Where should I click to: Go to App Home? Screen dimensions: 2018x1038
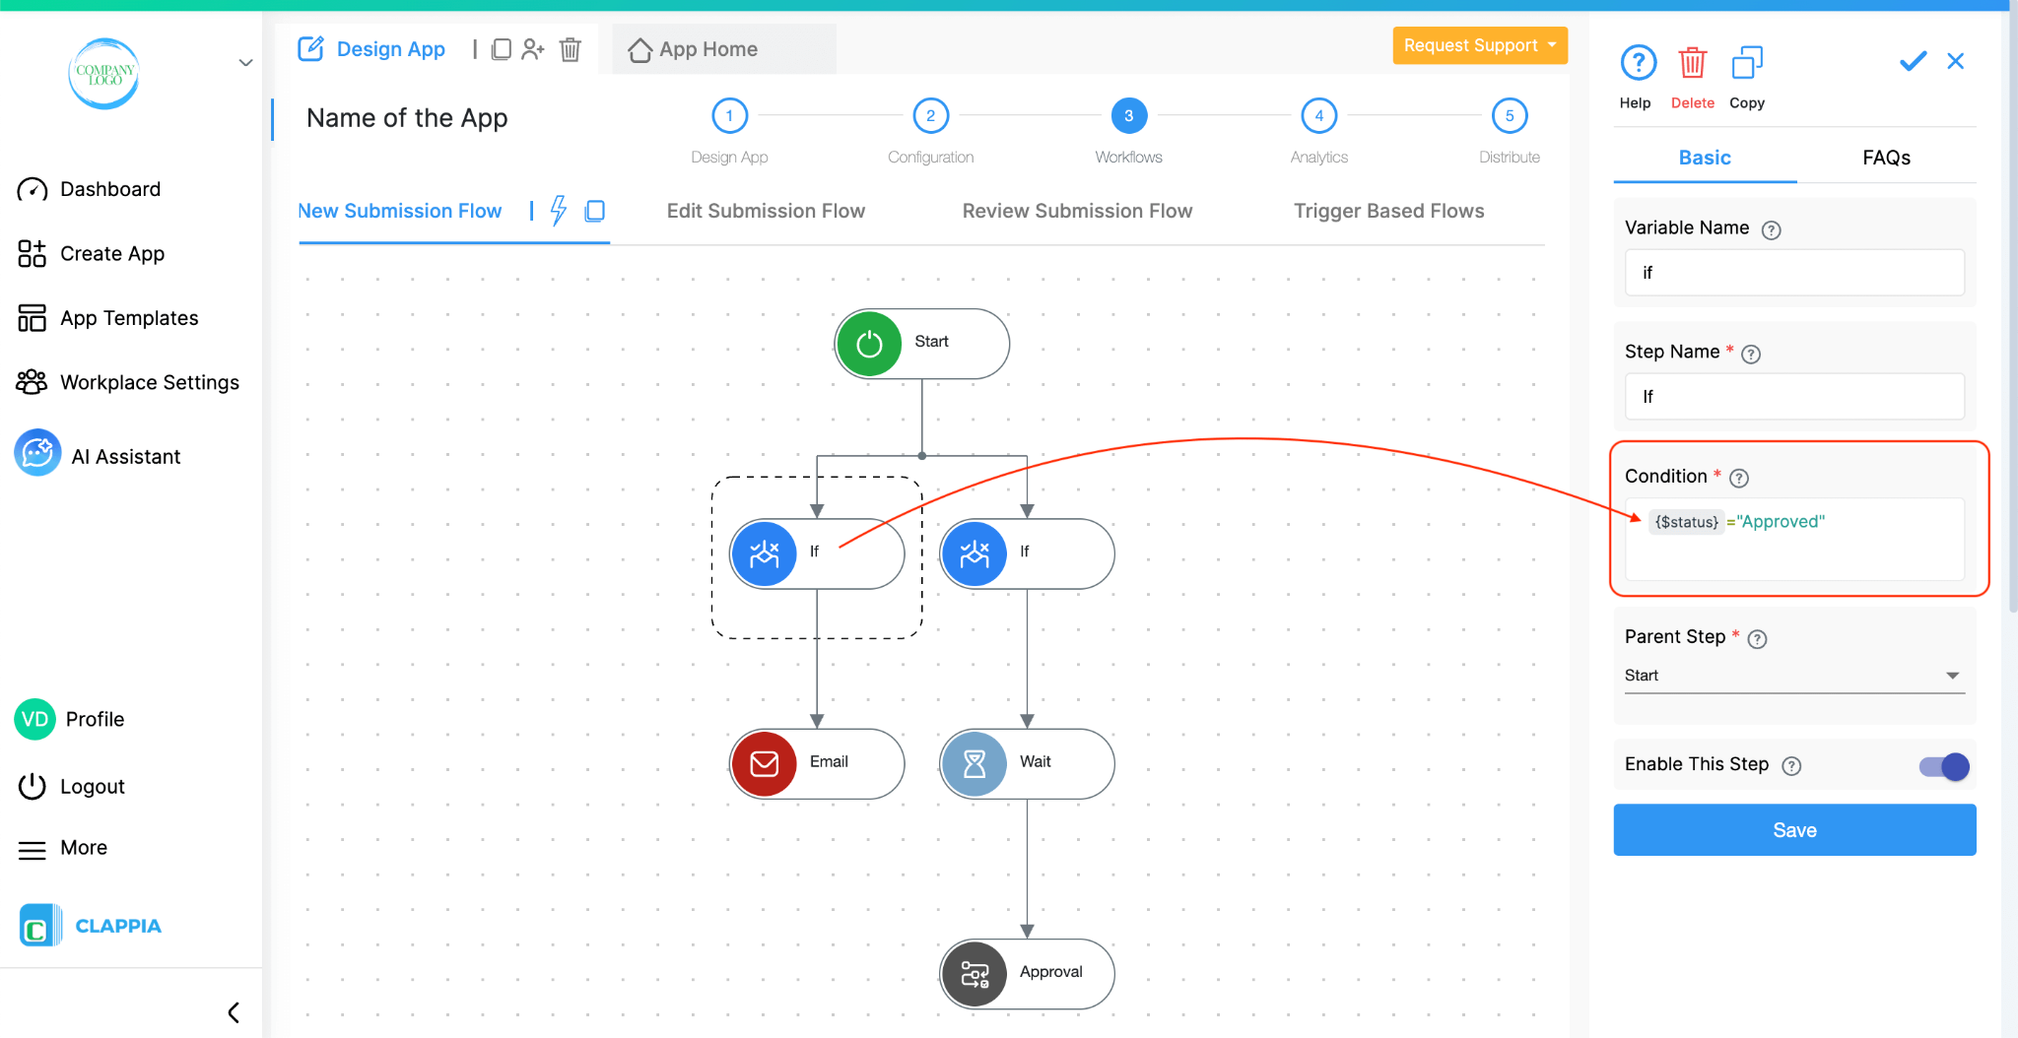click(707, 48)
